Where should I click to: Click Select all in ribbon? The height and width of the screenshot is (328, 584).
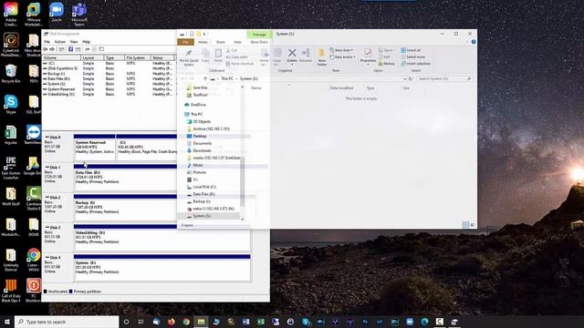click(411, 50)
